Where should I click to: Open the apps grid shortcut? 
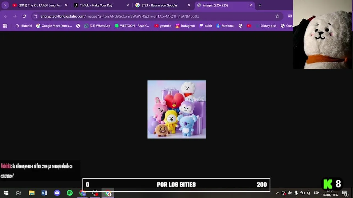click(x=5, y=26)
